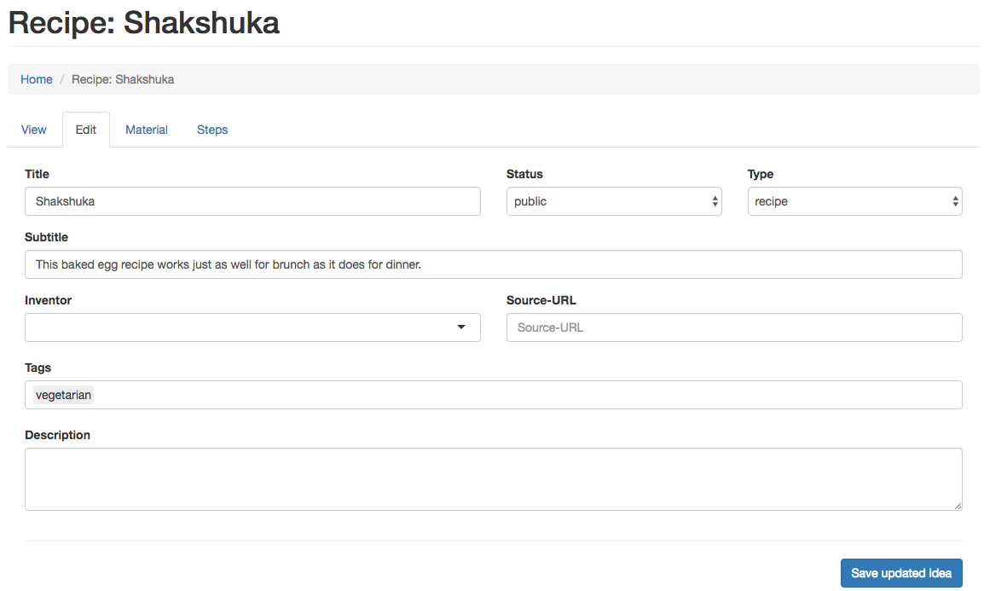This screenshot has width=984, height=591.
Task: Select the Edit tab
Action: click(x=86, y=130)
